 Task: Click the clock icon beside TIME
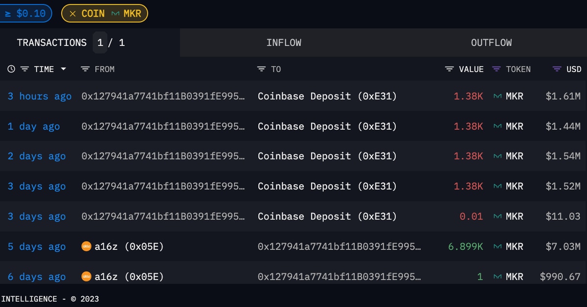click(11, 69)
